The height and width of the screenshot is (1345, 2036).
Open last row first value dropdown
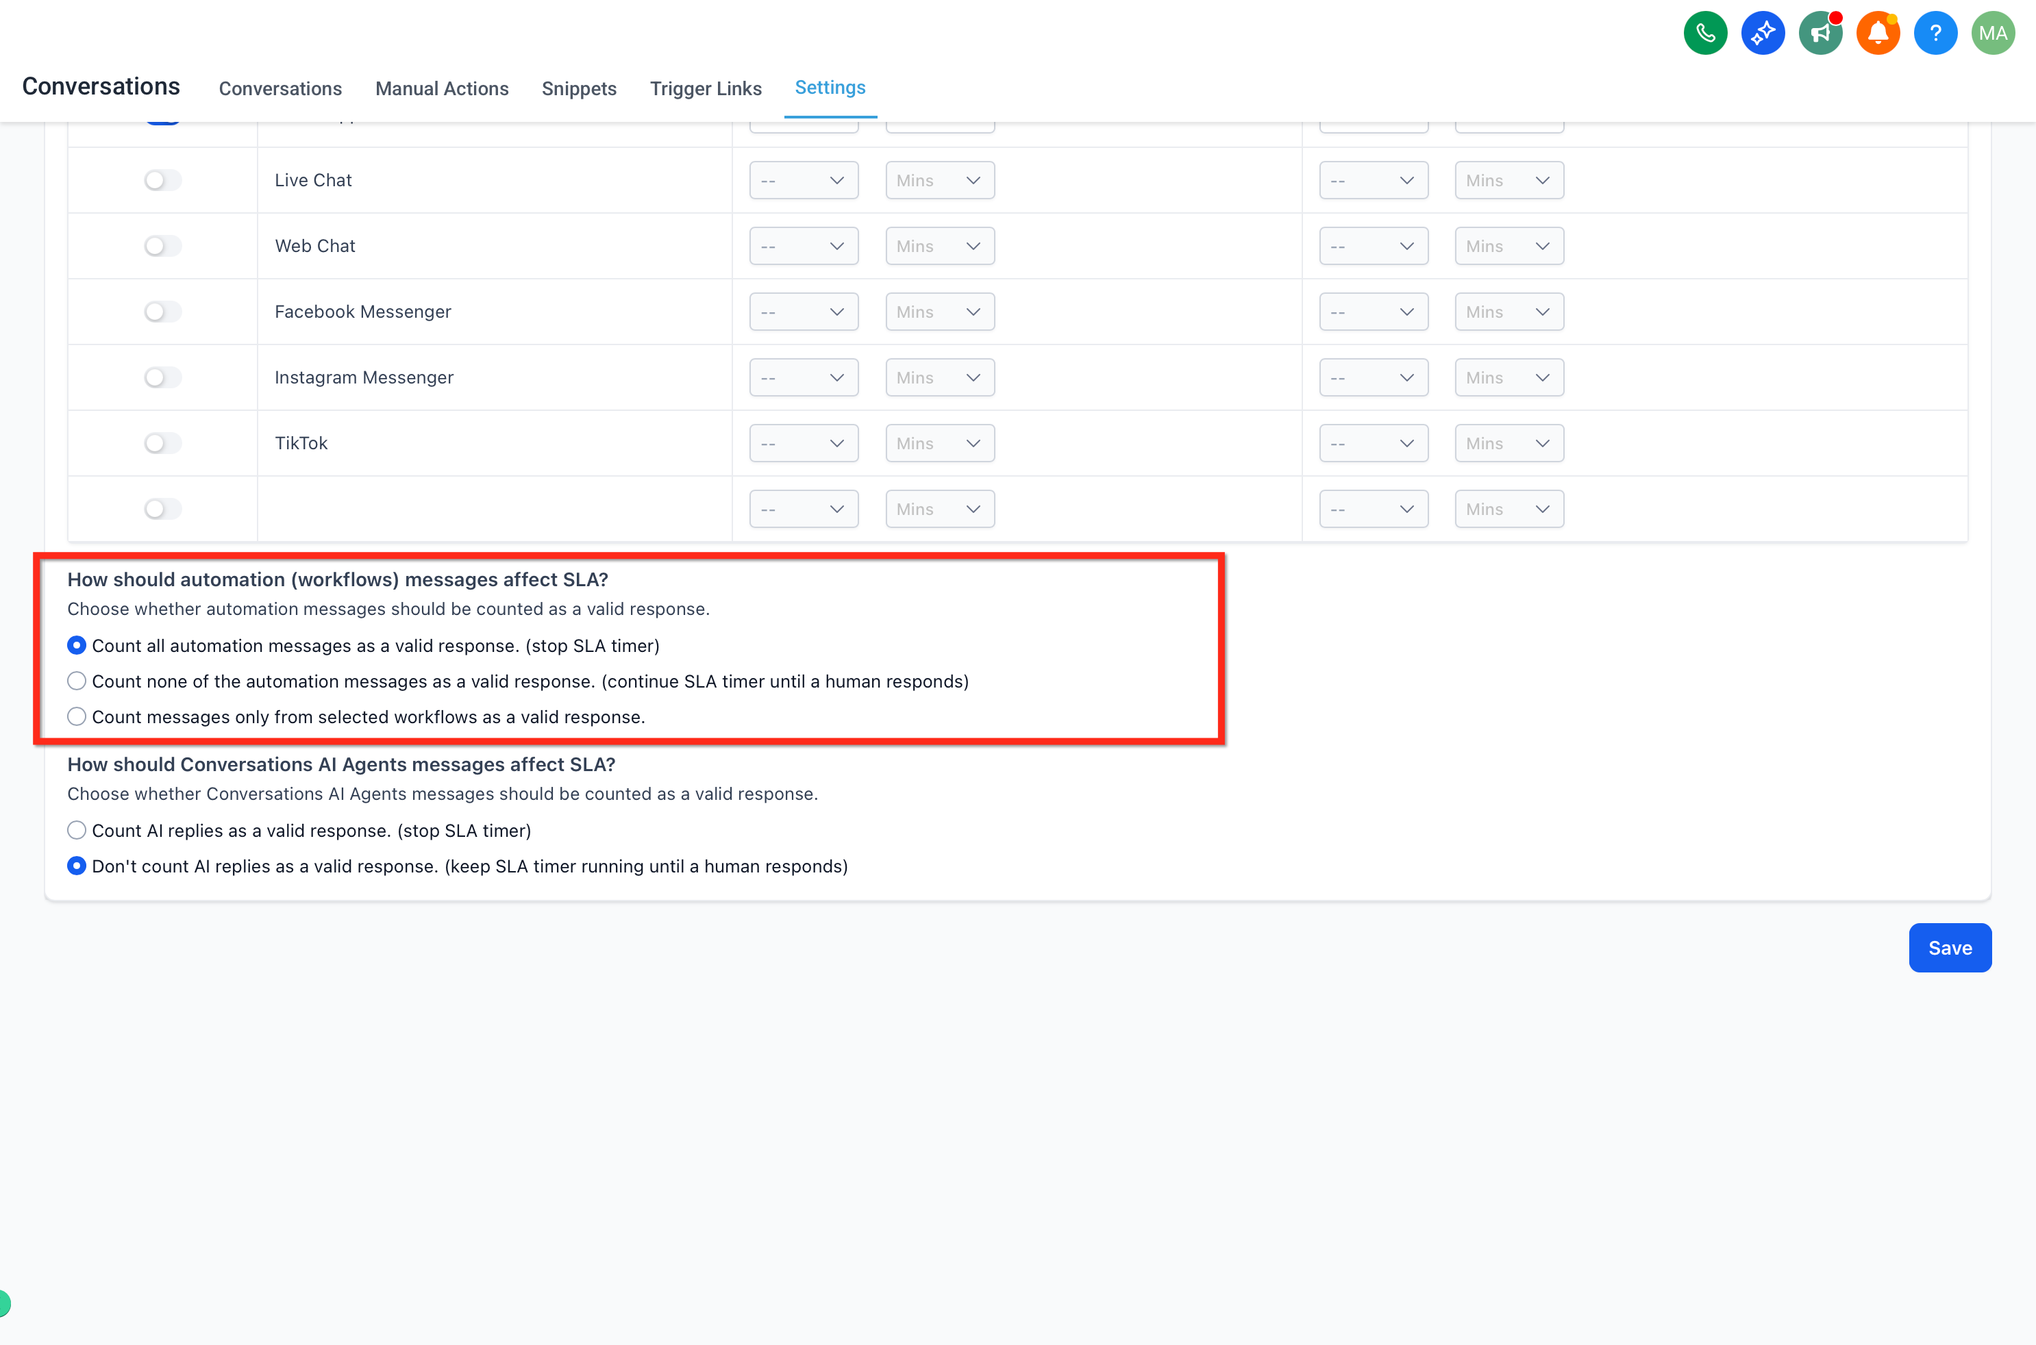(803, 509)
